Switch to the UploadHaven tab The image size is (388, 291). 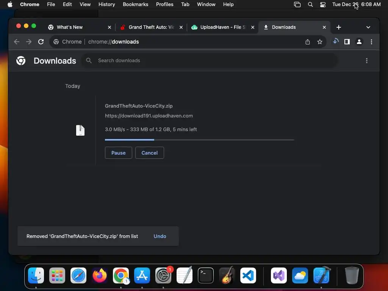click(x=223, y=27)
